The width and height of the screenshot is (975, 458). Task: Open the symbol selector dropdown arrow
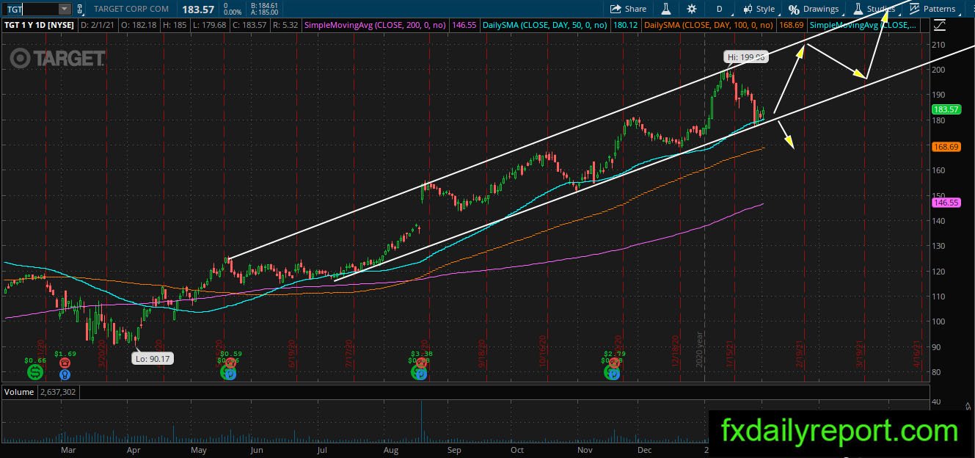pyautogui.click(x=65, y=9)
